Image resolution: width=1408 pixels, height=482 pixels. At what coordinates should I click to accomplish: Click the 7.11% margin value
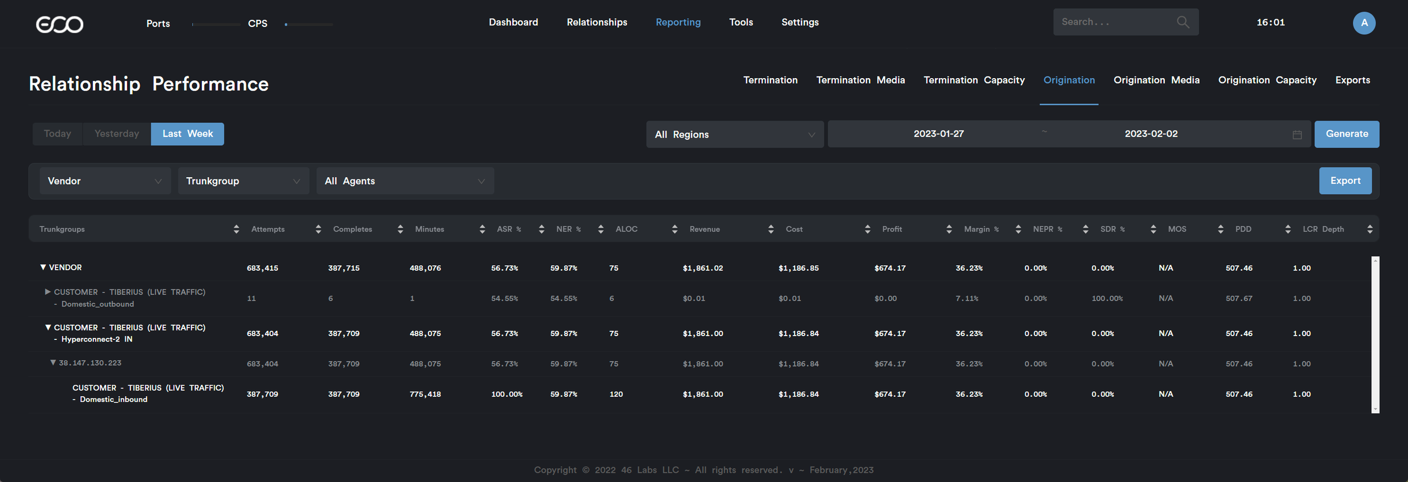click(x=967, y=298)
